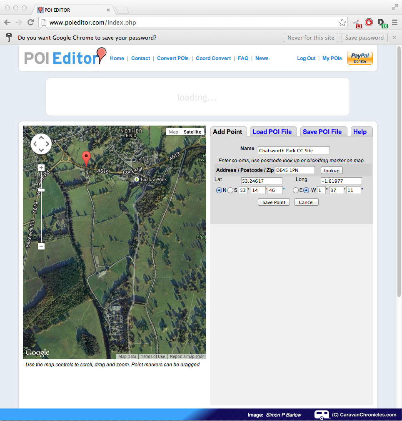Image resolution: width=402 pixels, height=421 pixels.
Task: Click the map zoom out minus button
Action: coord(41,246)
